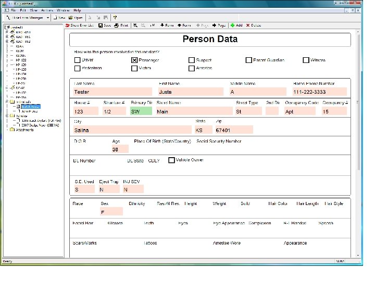Image resolution: width=375 pixels, height=281 pixels.
Task: Click the Print button
Action: (x=121, y=25)
